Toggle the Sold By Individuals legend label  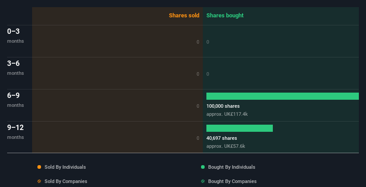[65, 167]
